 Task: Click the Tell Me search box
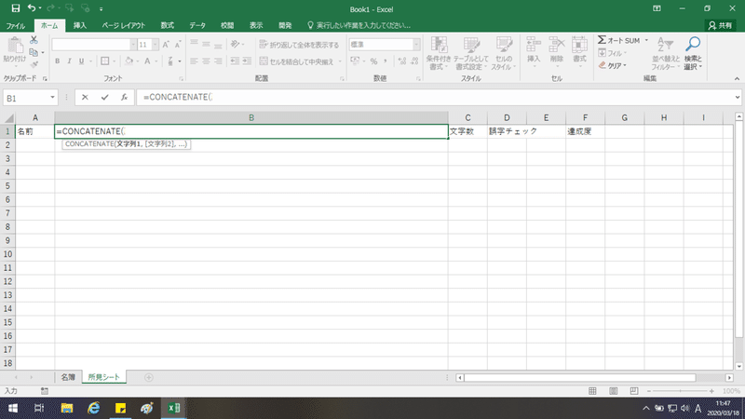click(x=359, y=25)
